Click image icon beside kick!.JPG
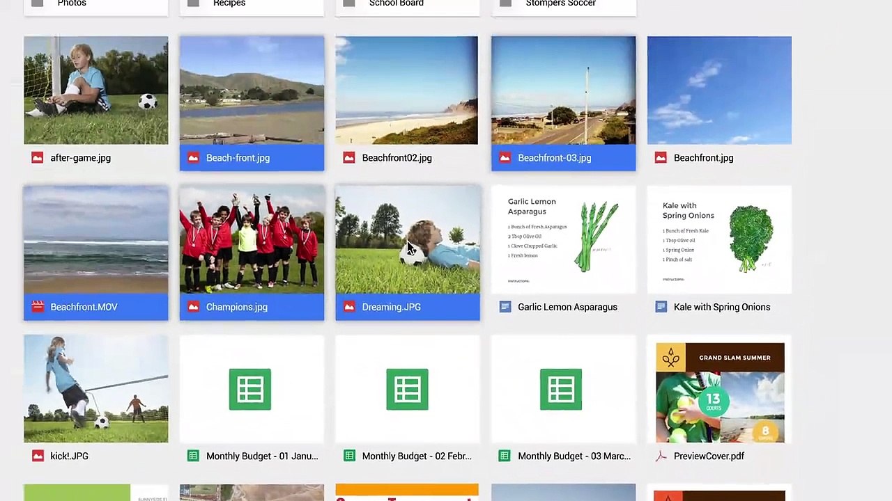This screenshot has width=892, height=501. (38, 456)
